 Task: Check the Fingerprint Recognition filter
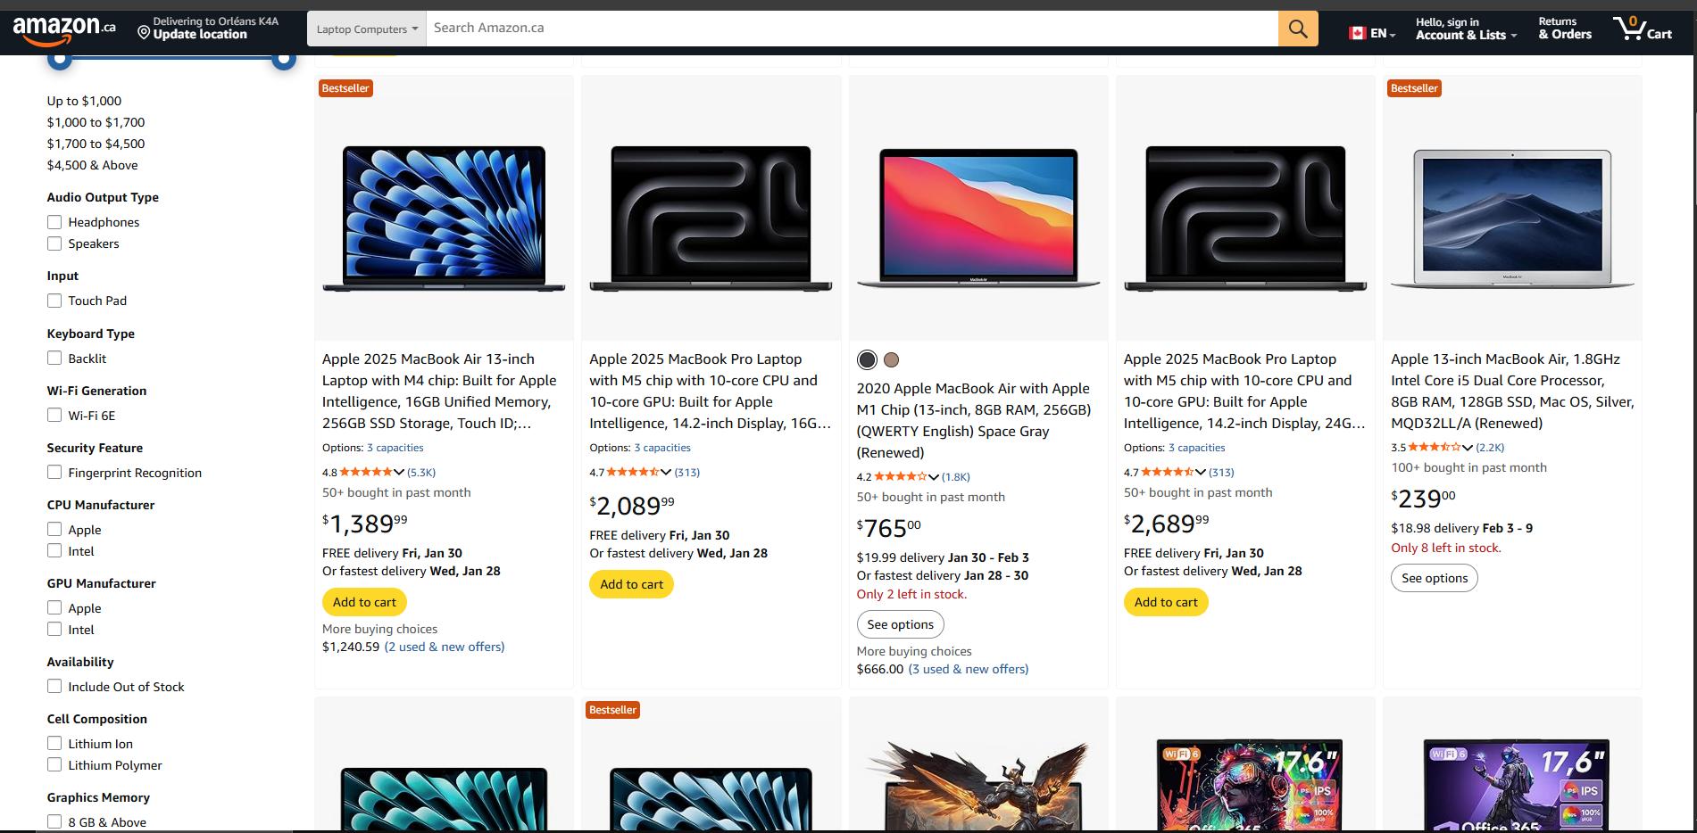54,473
